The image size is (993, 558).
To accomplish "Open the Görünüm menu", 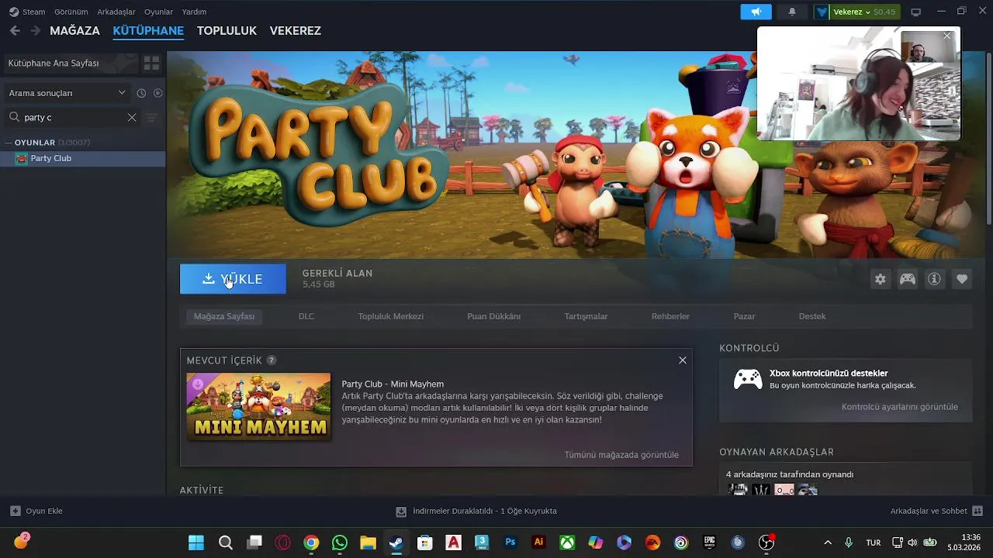I will (71, 12).
